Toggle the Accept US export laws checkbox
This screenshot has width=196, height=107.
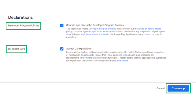pos(62,49)
